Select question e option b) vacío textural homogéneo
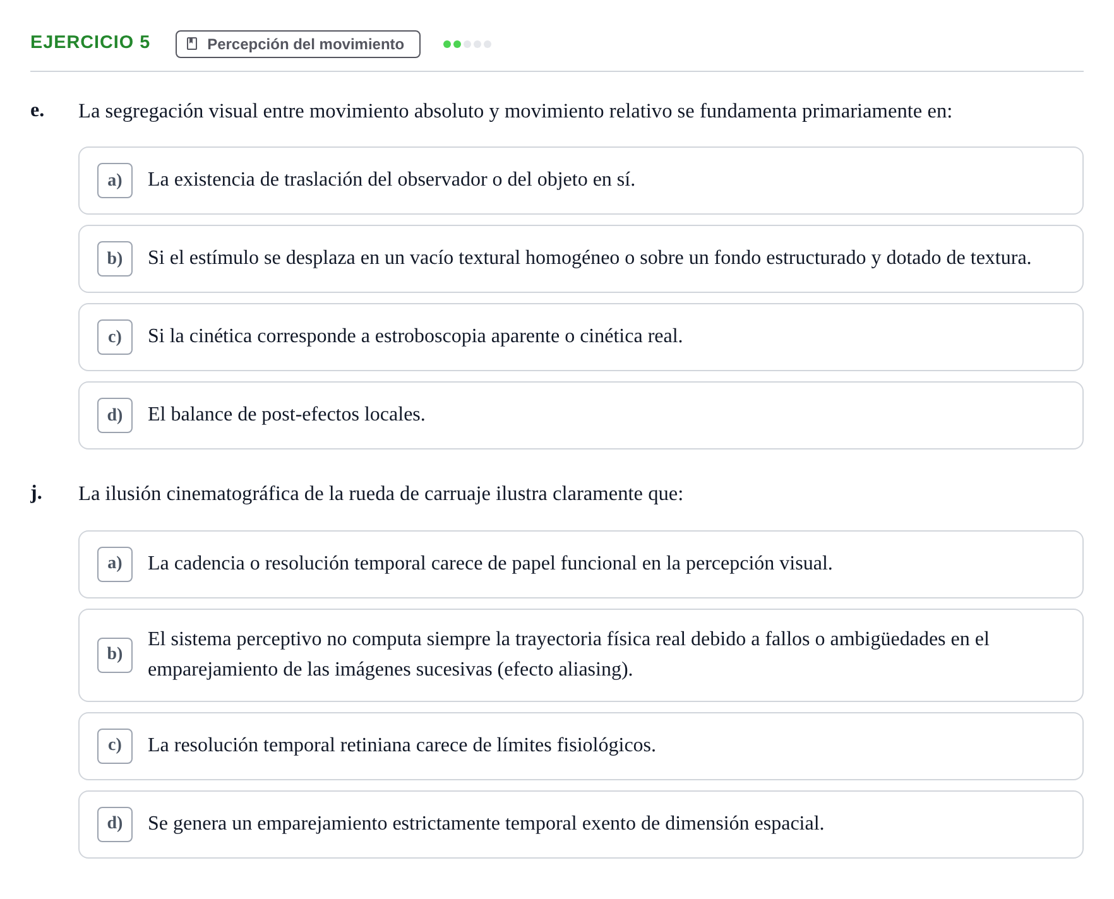Screen dimensions: 1114x899 click(x=581, y=259)
